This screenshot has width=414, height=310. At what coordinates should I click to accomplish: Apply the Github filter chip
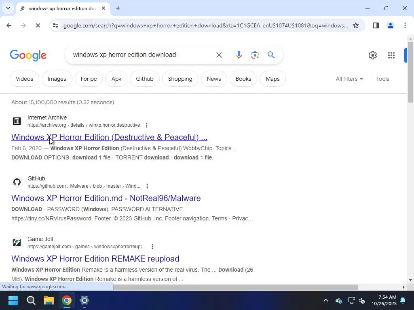145,79
